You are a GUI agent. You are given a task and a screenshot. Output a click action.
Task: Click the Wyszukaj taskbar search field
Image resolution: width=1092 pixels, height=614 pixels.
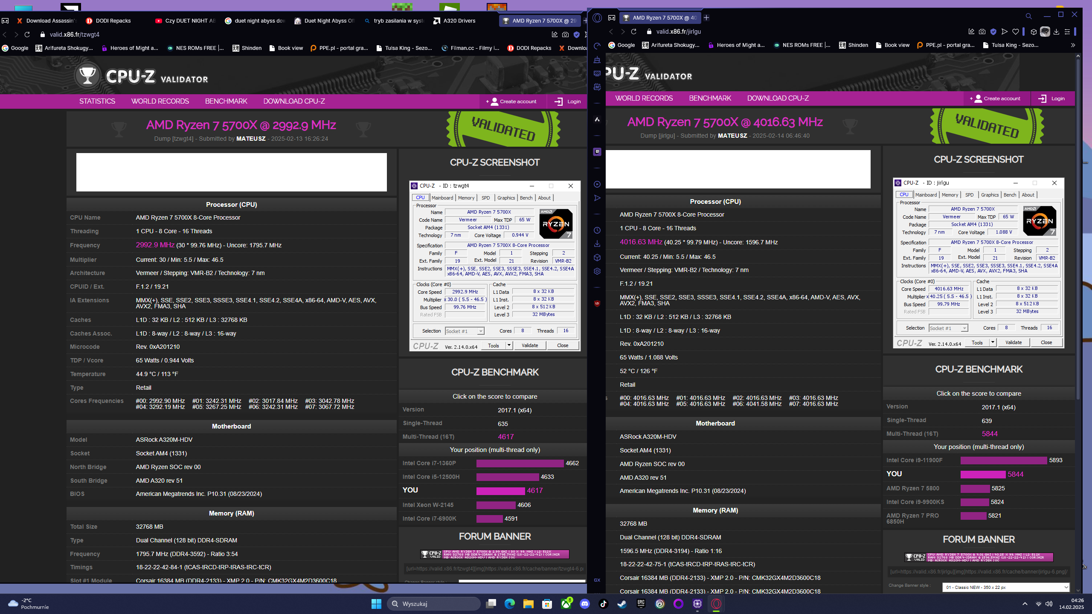click(x=434, y=604)
